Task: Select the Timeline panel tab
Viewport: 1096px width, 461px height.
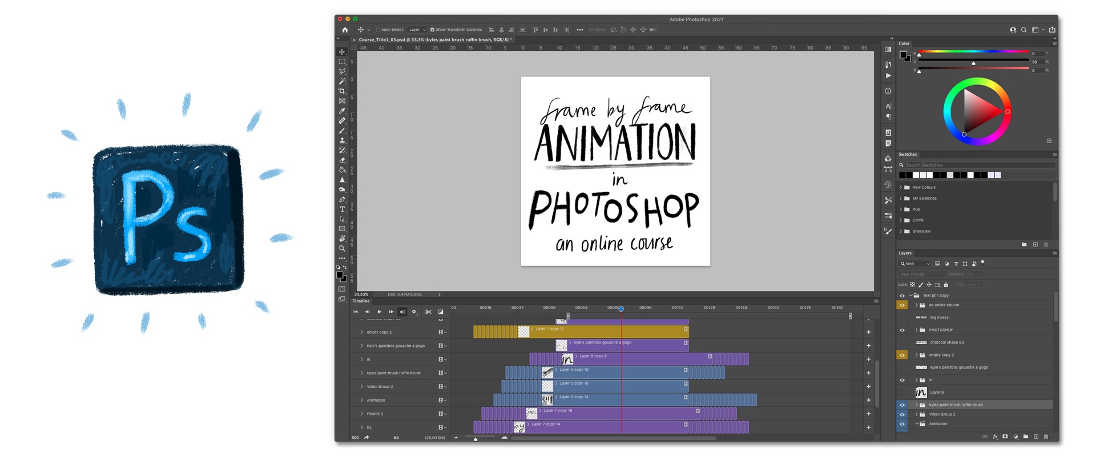Action: click(x=361, y=301)
